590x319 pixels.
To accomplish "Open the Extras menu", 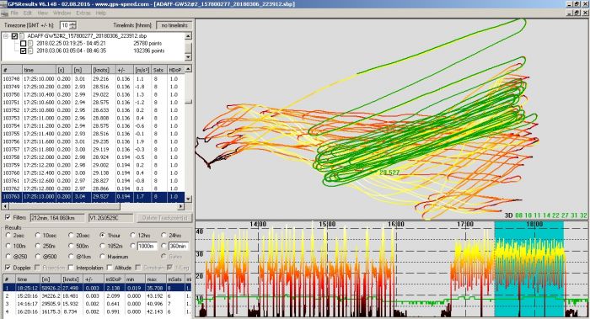I will point(83,13).
